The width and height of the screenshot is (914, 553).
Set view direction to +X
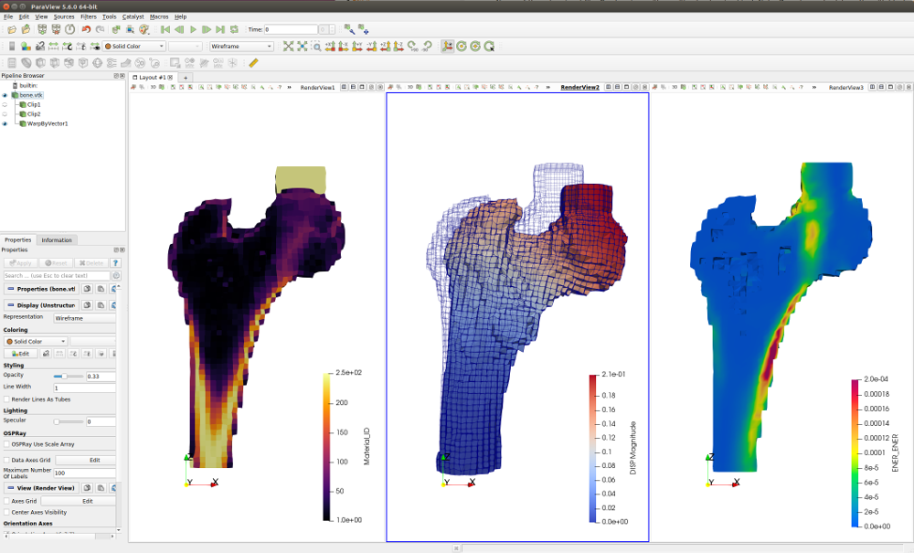coord(330,46)
